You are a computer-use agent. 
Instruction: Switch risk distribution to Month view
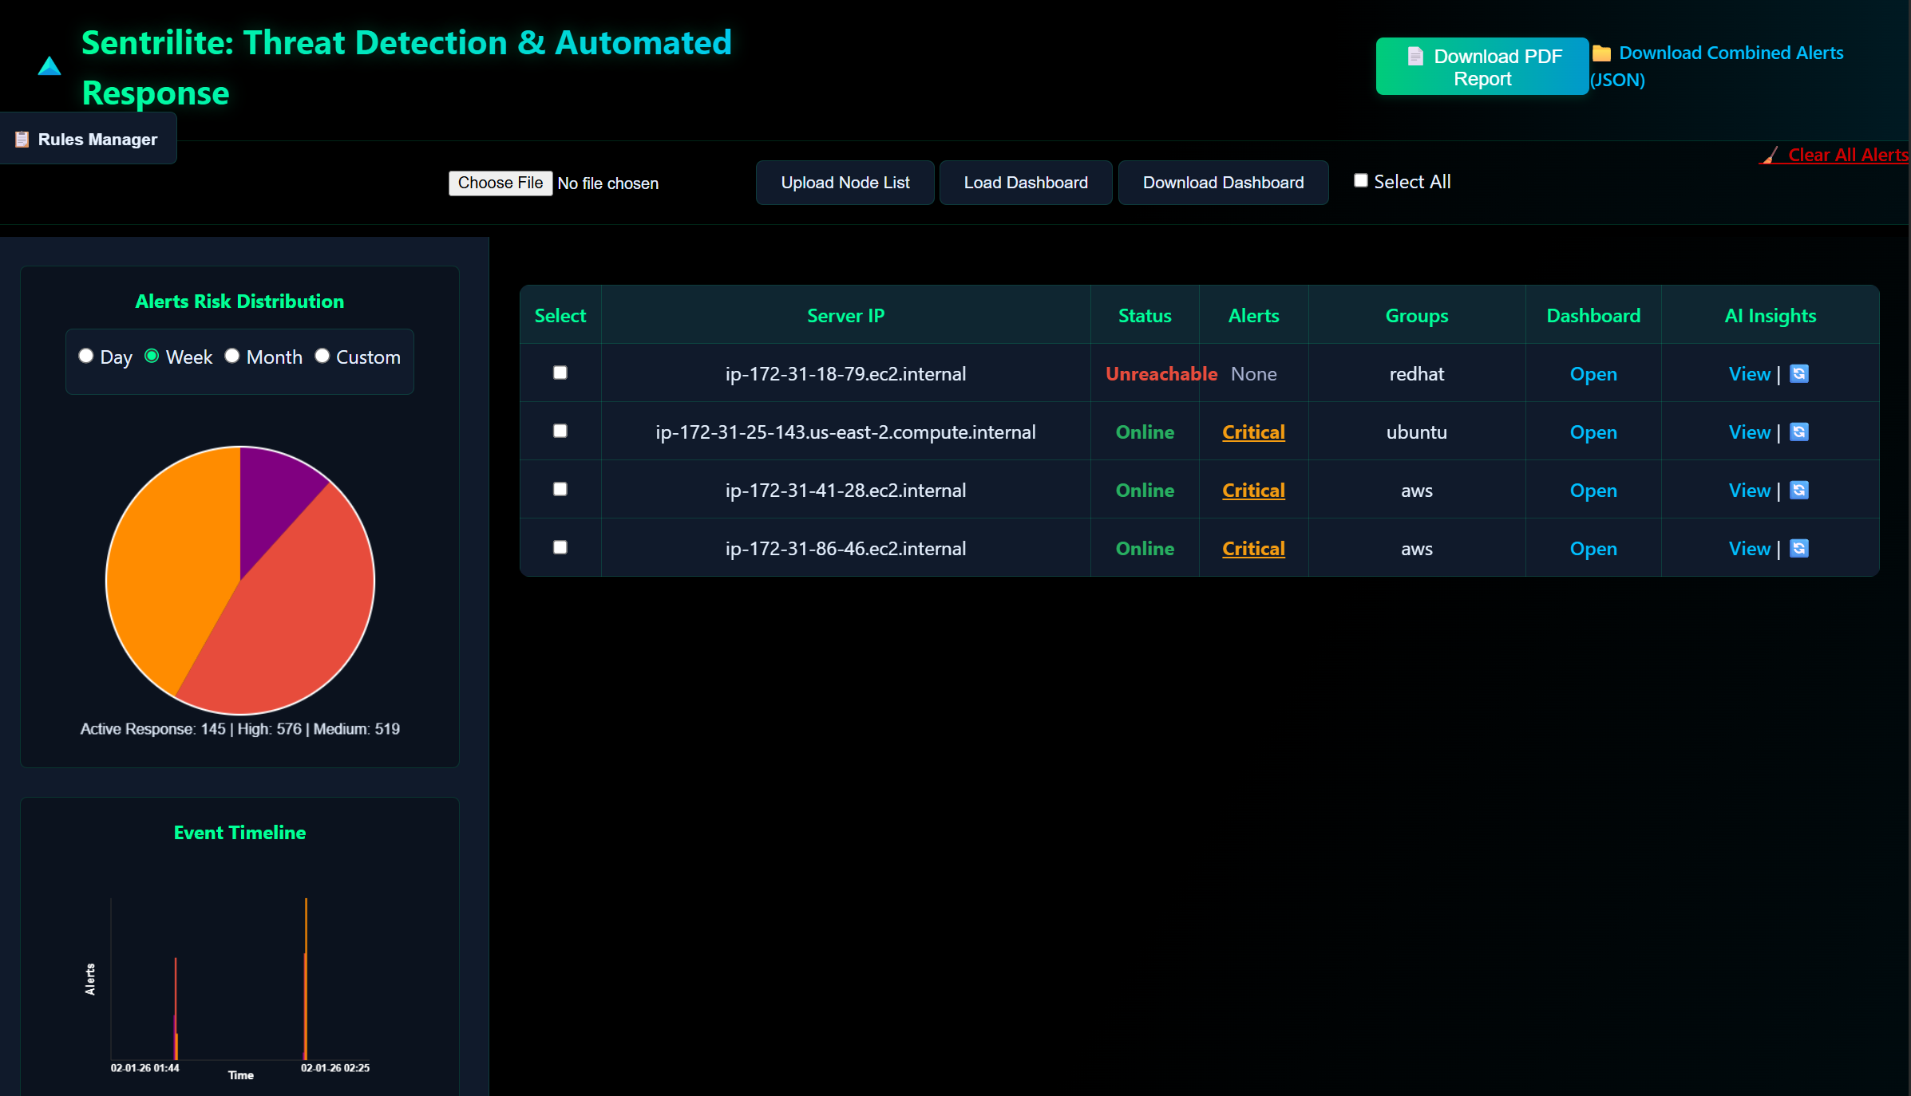coord(232,356)
